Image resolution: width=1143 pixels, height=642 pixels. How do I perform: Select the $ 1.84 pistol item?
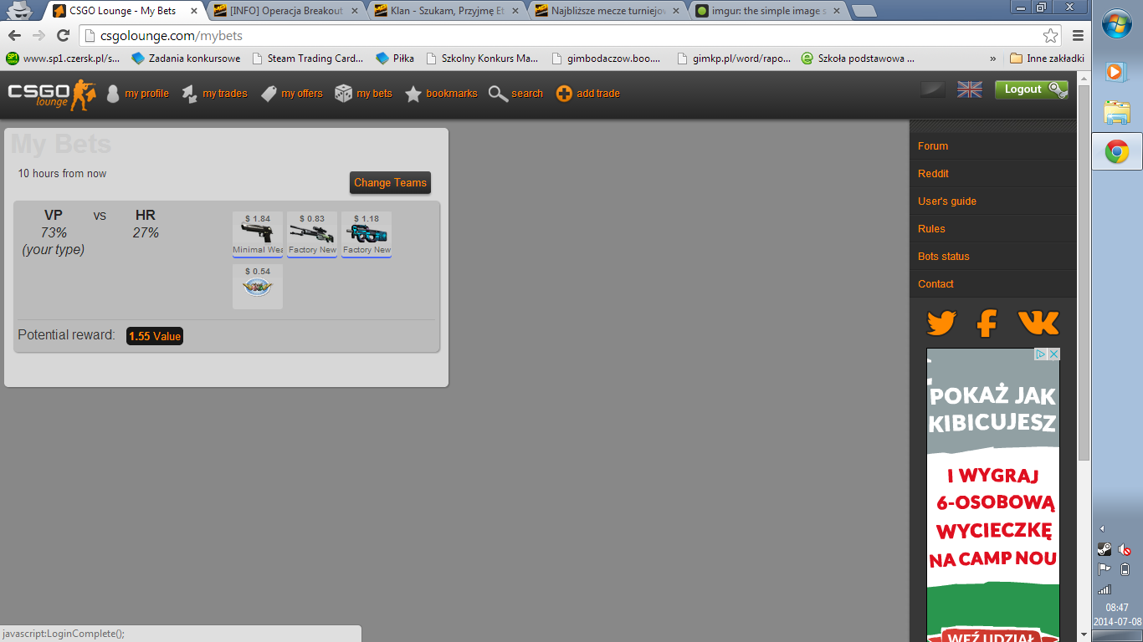(x=258, y=235)
